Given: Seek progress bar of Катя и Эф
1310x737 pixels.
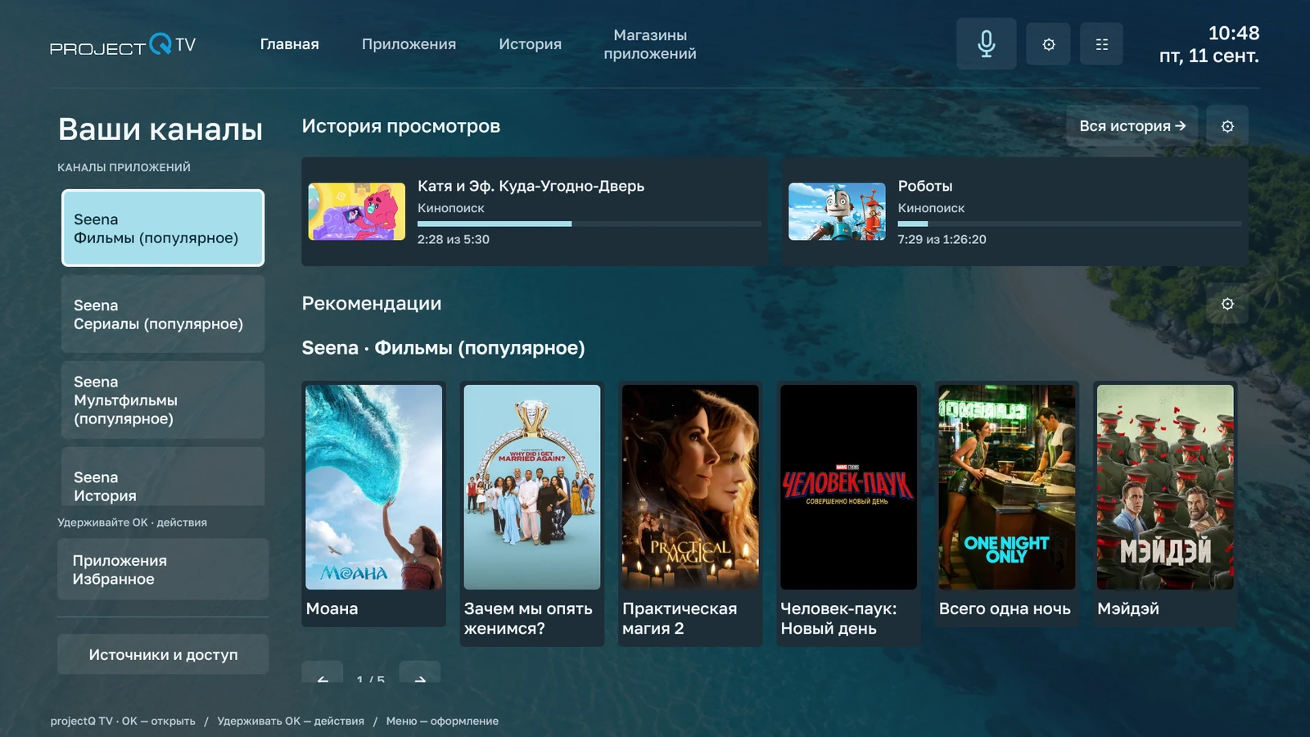Looking at the screenshot, I should coord(589,224).
